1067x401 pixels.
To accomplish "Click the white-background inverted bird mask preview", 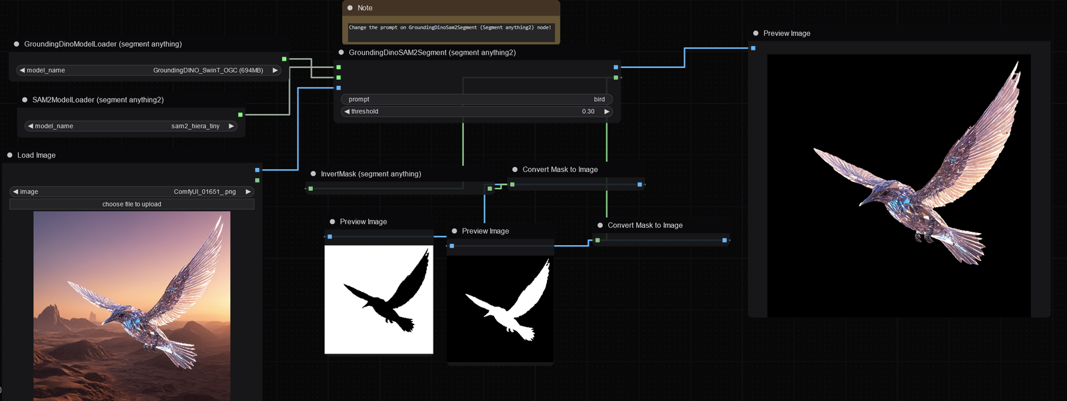I will (x=379, y=300).
